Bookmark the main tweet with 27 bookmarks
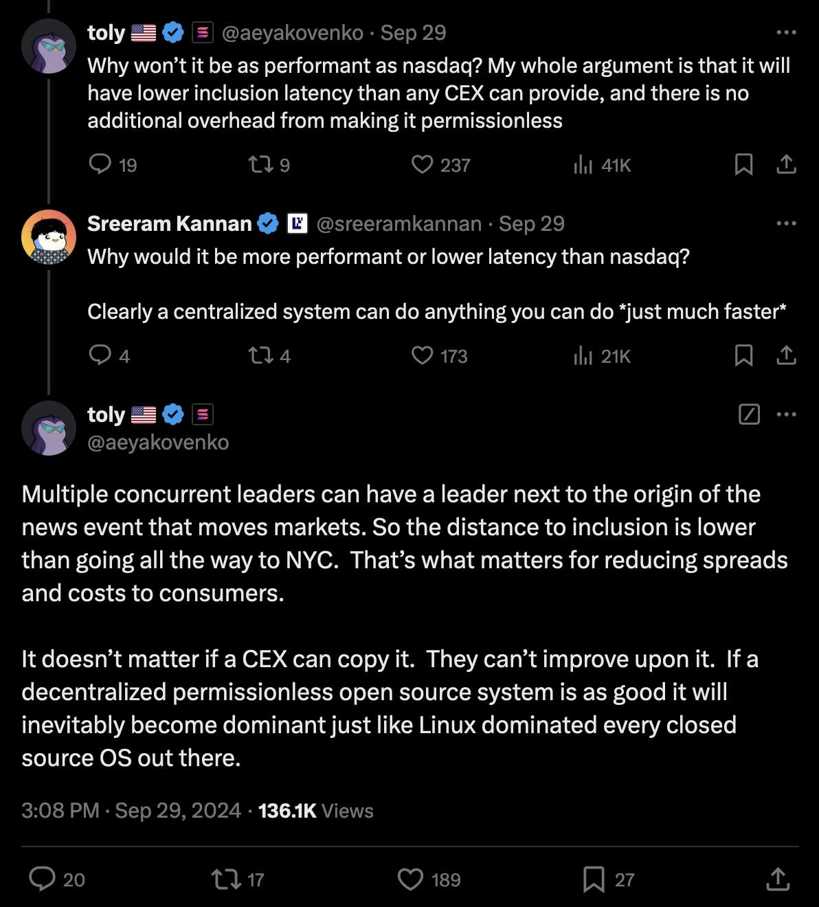This screenshot has width=819, height=907. [594, 880]
